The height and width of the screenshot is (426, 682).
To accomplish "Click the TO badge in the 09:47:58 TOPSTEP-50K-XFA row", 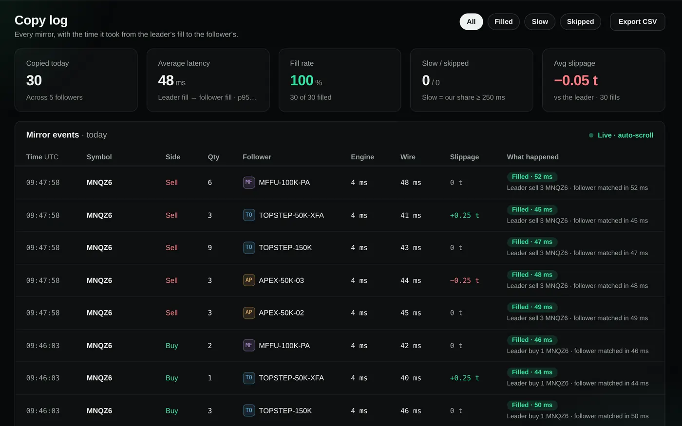I will 249,215.
